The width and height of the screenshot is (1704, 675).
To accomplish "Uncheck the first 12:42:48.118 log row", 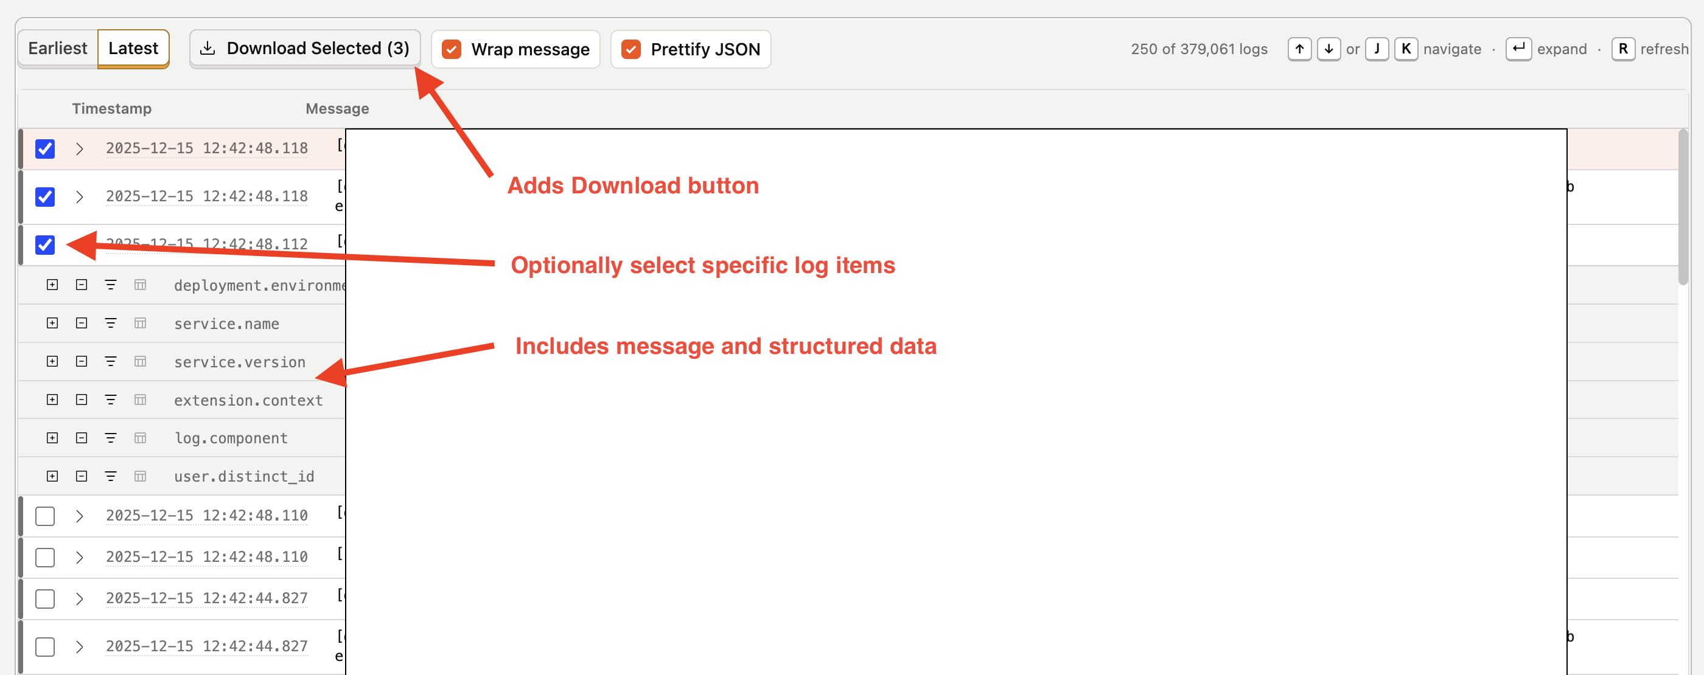I will [45, 149].
